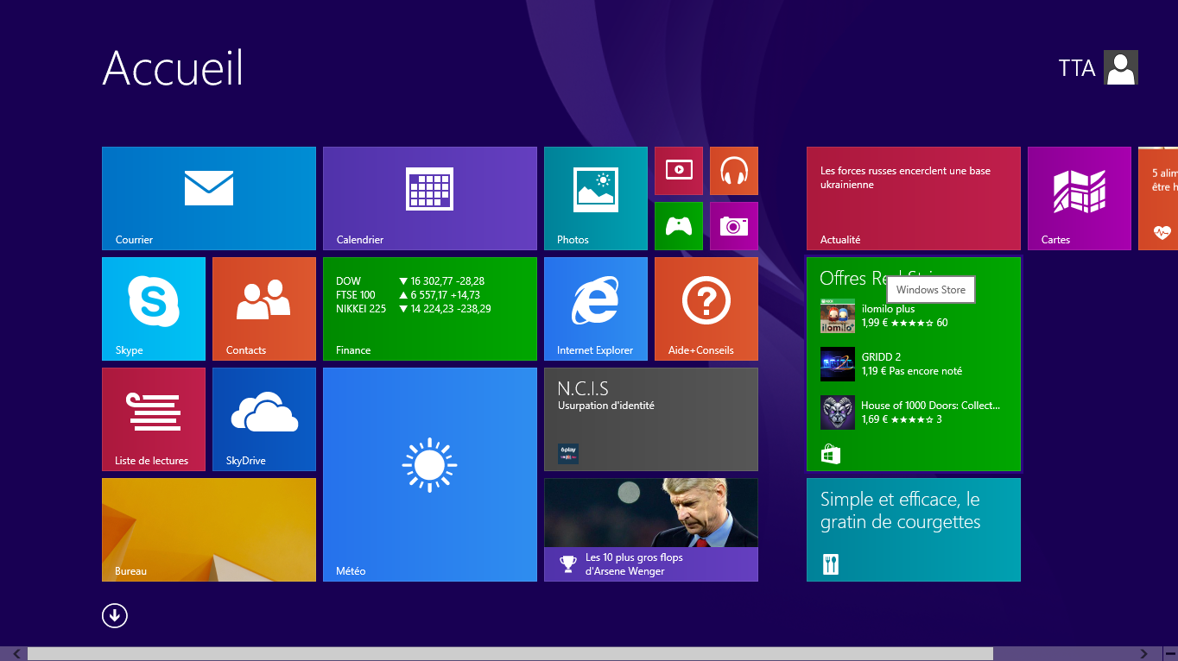Open the Météo sun tile
The height and width of the screenshot is (661, 1178).
click(430, 475)
